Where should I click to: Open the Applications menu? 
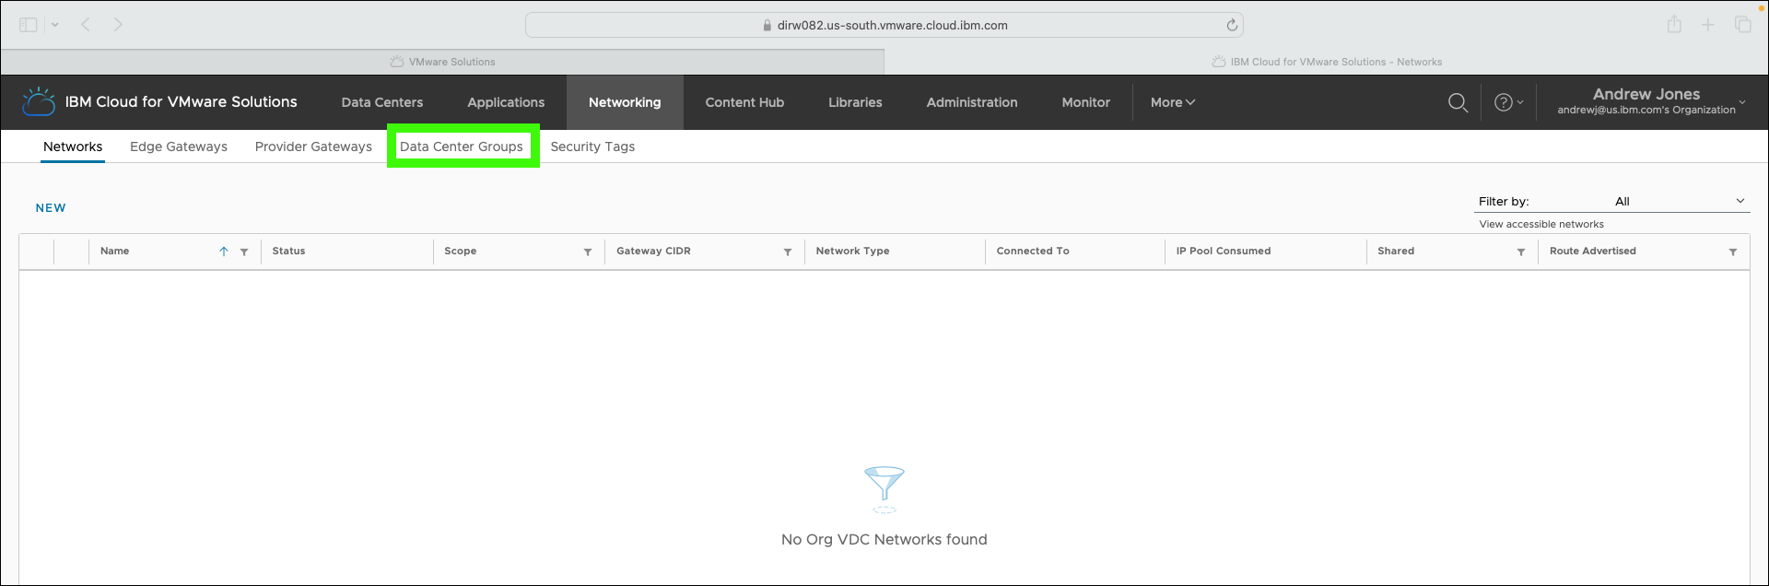(x=506, y=102)
